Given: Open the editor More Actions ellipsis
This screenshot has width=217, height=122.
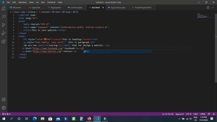Looking at the screenshot, I should tap(213, 7).
